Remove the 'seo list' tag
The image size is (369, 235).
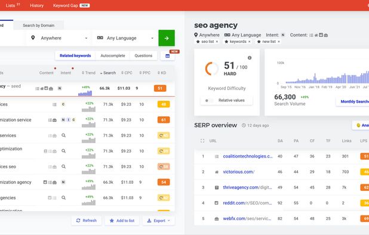pyautogui.click(x=217, y=42)
